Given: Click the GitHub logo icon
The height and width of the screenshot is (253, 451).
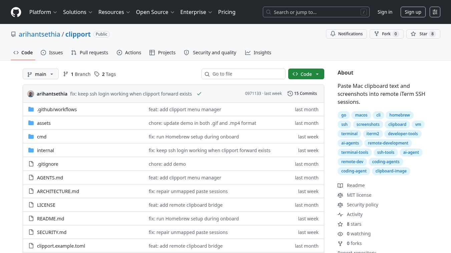Looking at the screenshot, I should click(x=16, y=12).
